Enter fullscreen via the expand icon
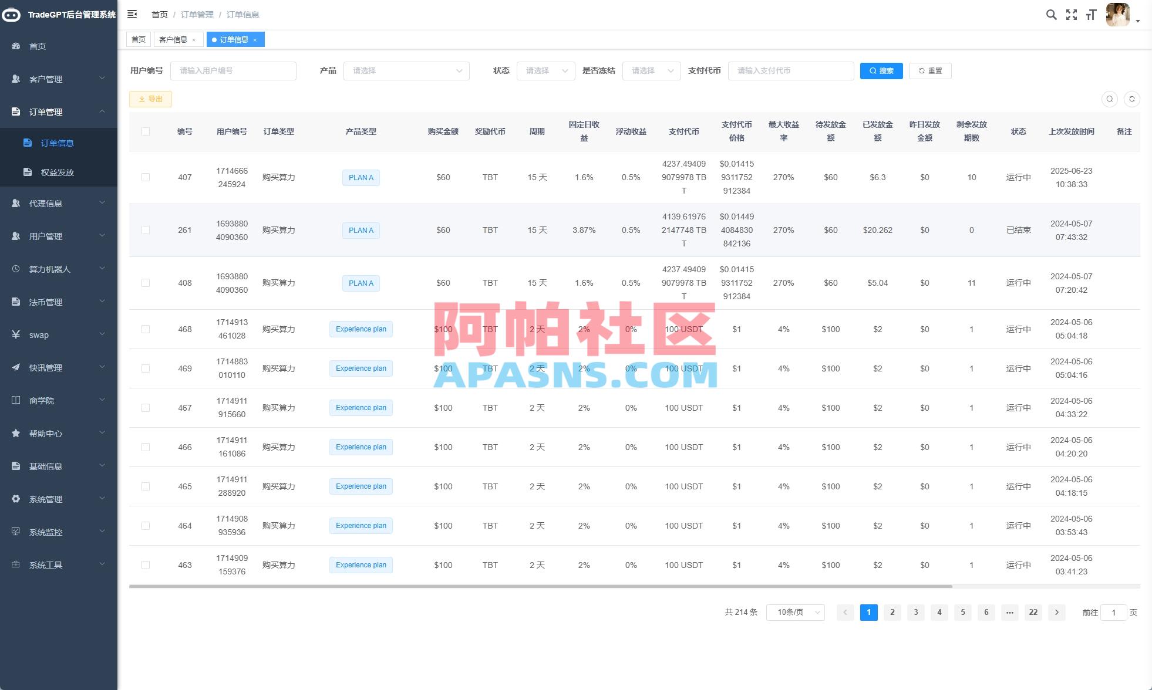The height and width of the screenshot is (690, 1152). (1071, 15)
